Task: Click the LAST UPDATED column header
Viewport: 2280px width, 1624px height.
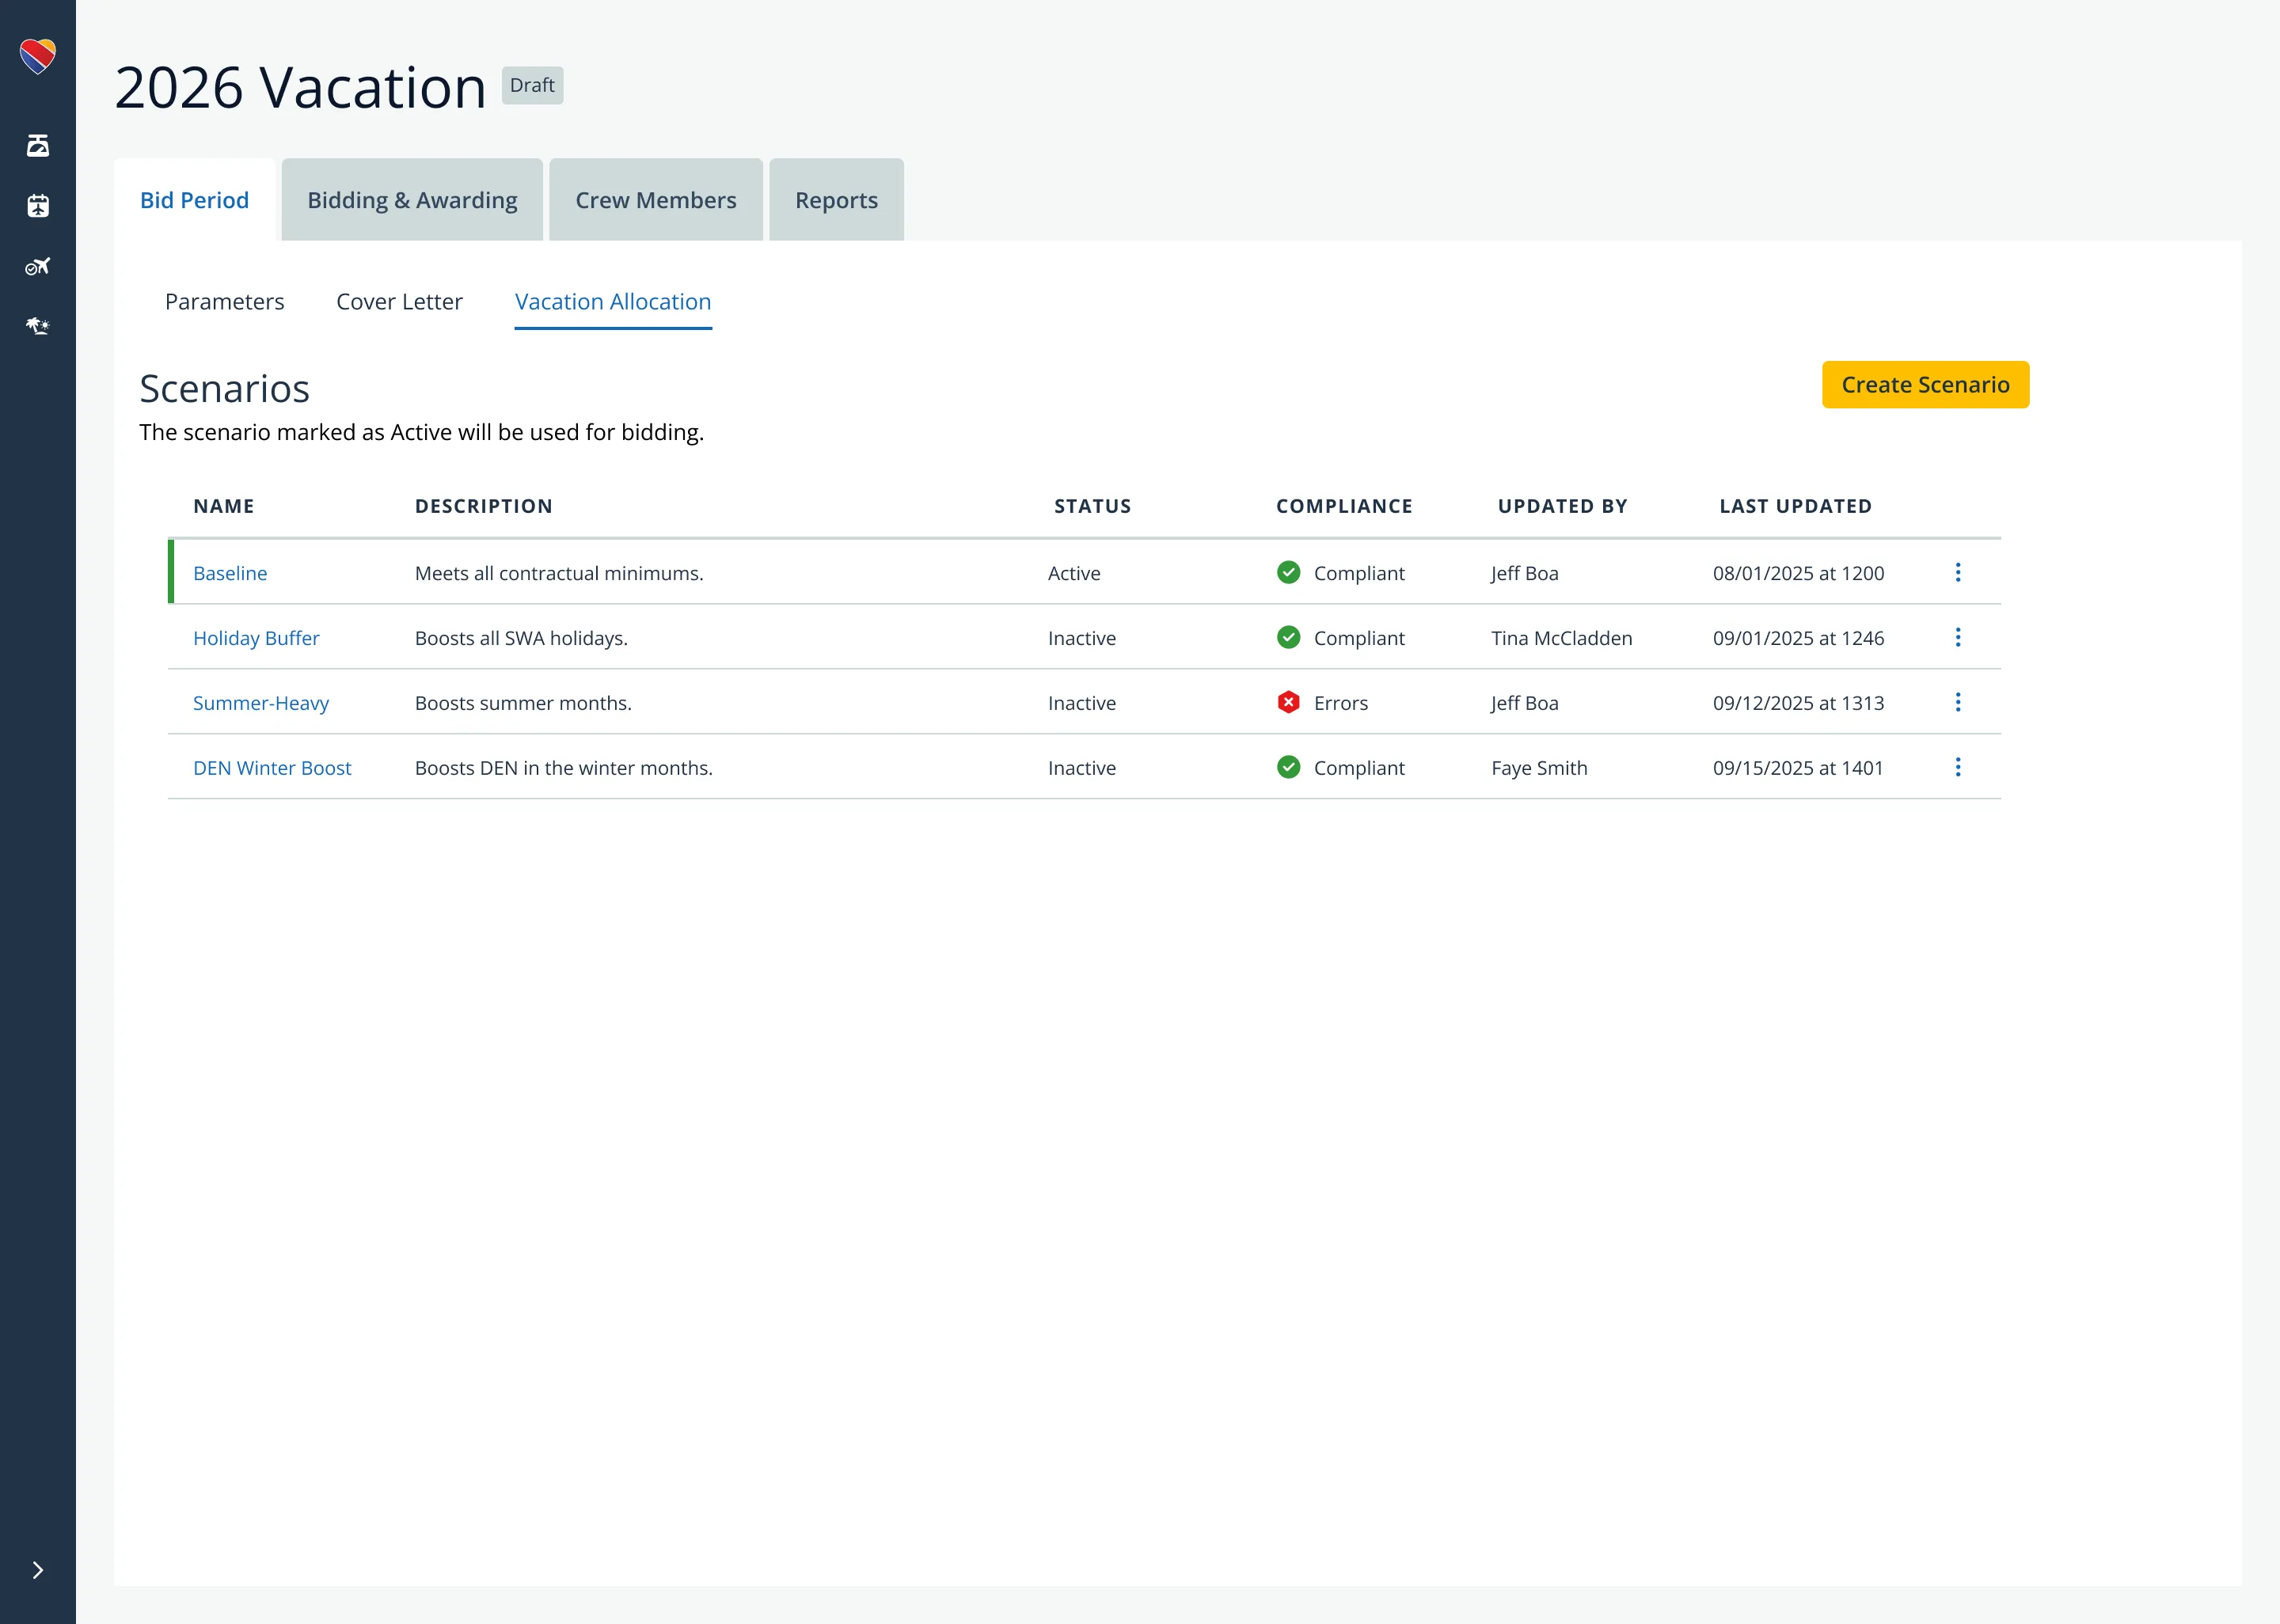Action: tap(1796, 506)
